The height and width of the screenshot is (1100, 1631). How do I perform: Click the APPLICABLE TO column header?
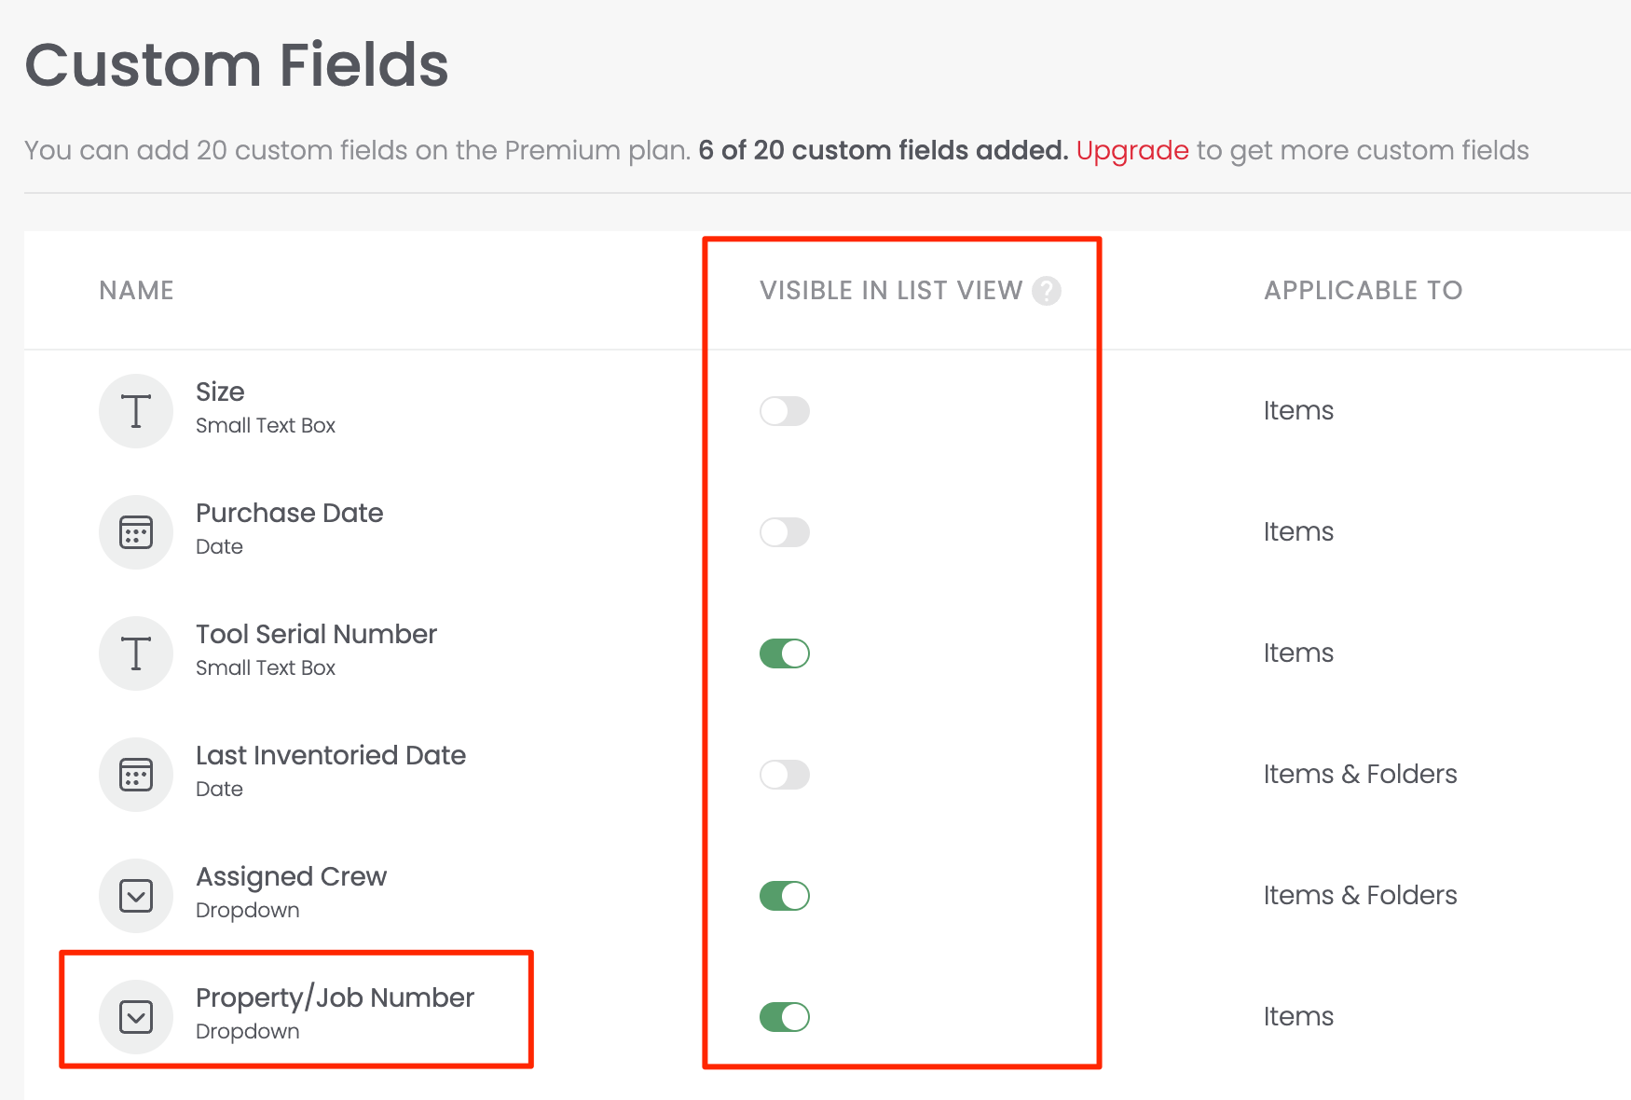[x=1363, y=291]
